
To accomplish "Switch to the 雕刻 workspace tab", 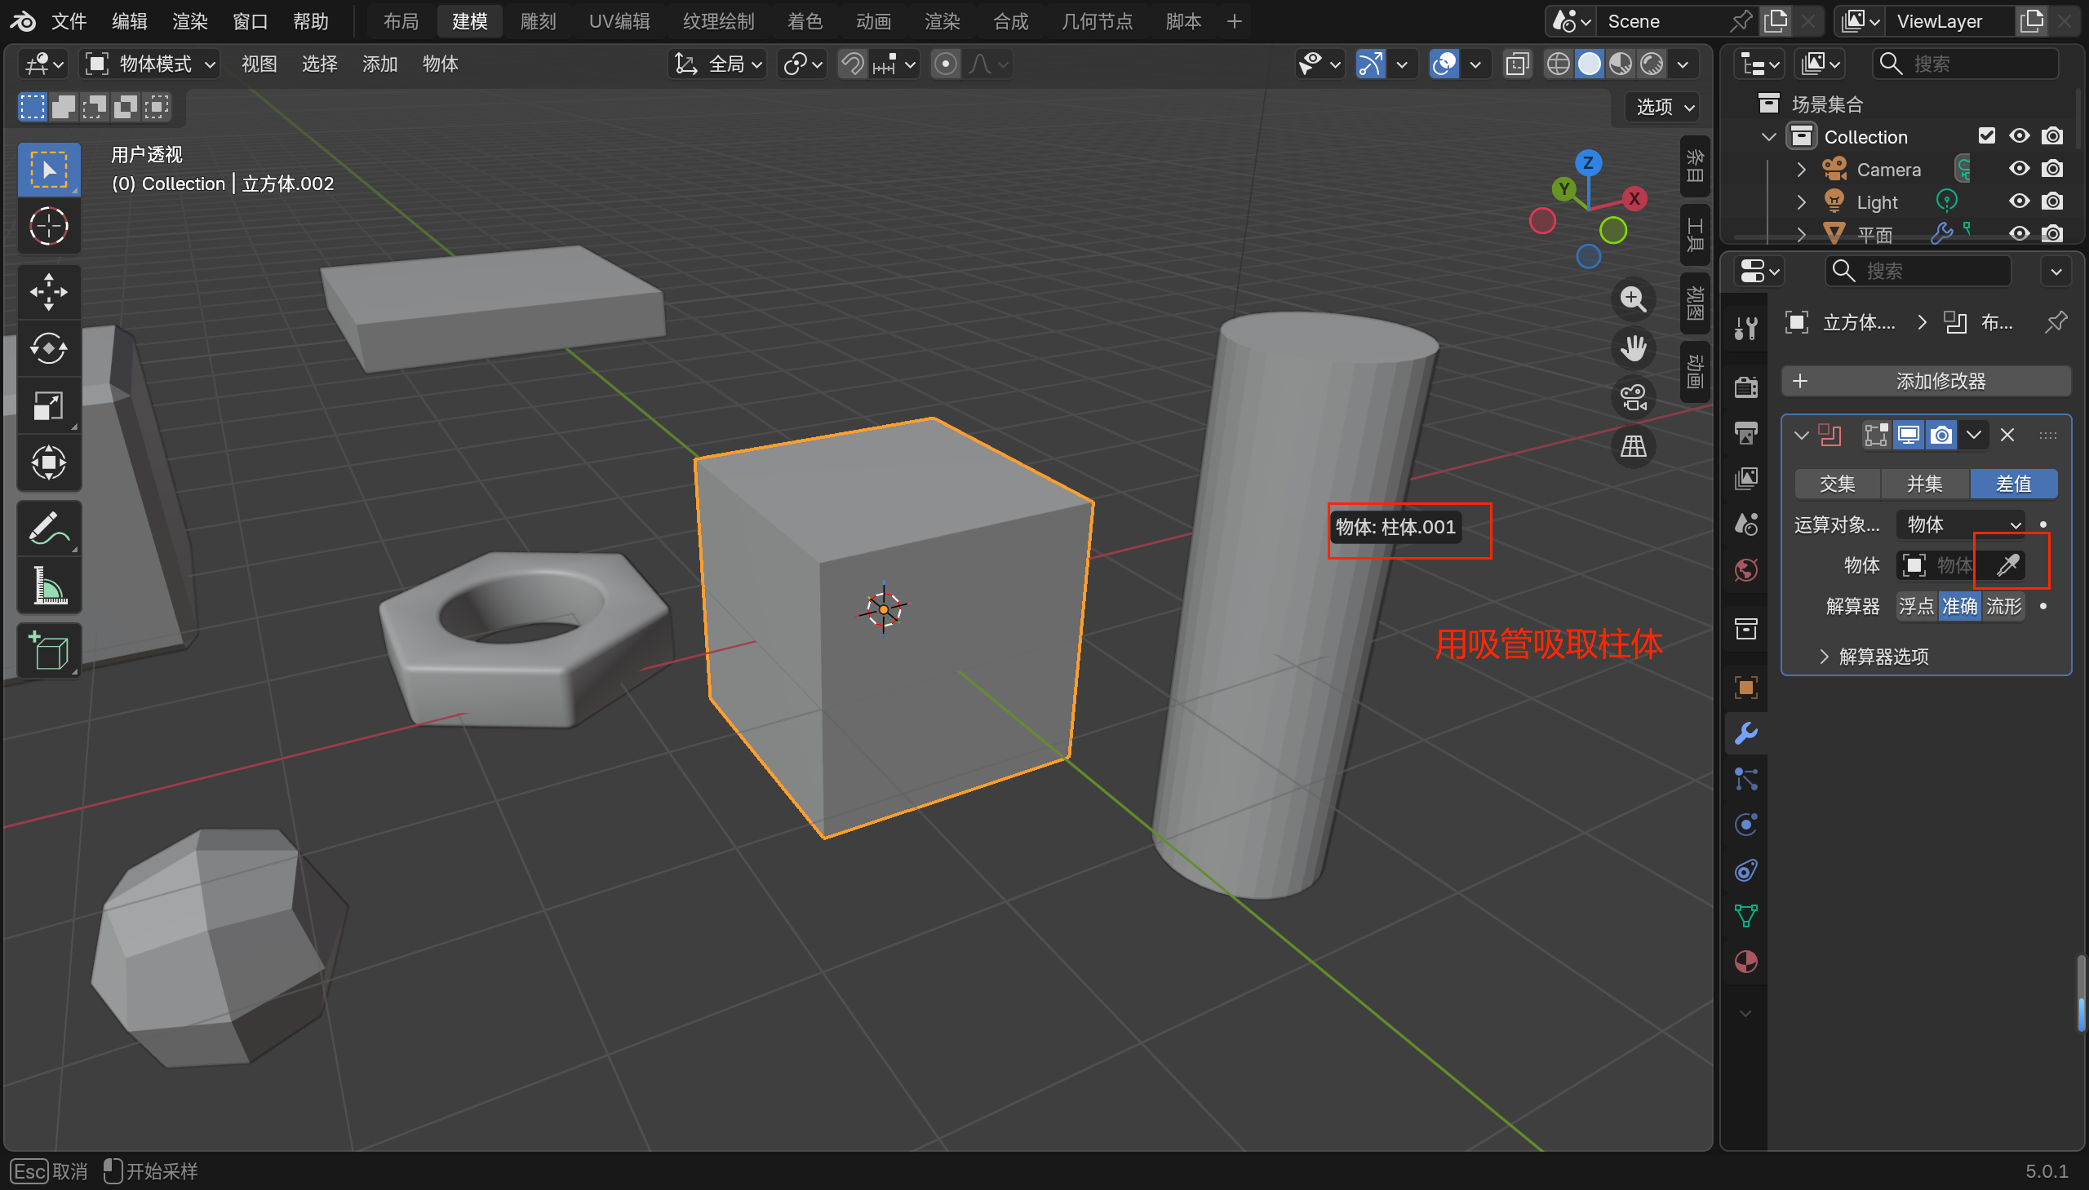I will pyautogui.click(x=537, y=21).
